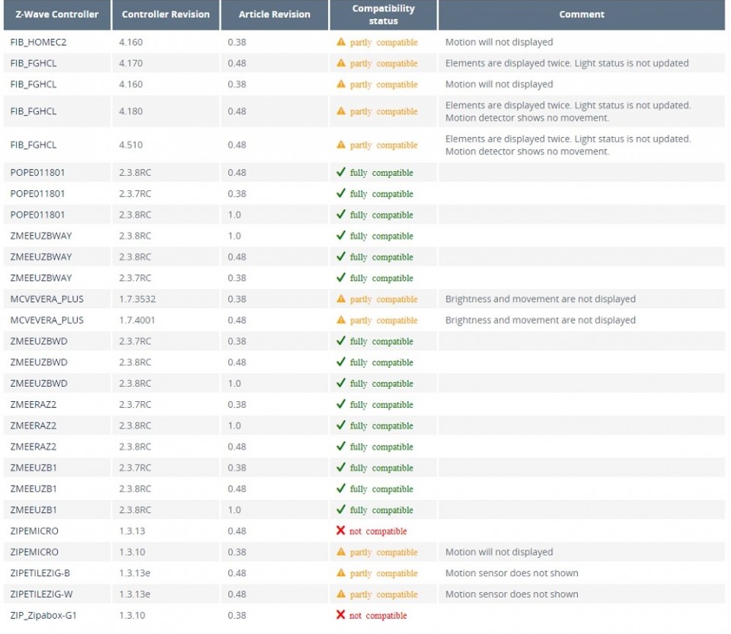Image resolution: width=731 pixels, height=634 pixels.
Task: Click the warning icon for ZIPEMICRO 1.3.10
Action: click(341, 552)
